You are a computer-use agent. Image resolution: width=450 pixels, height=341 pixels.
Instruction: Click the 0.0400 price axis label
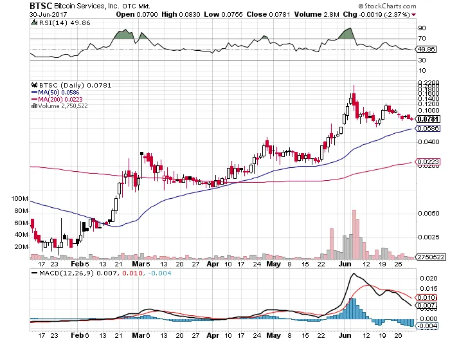coord(429,142)
